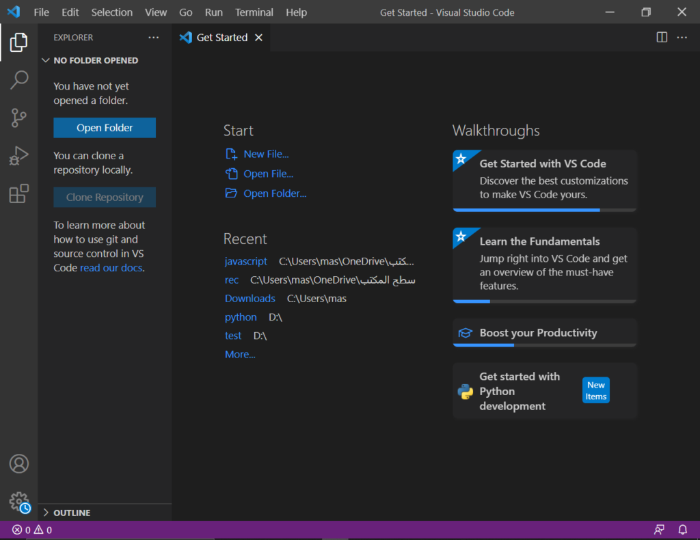Open the Search view in activity bar
Viewport: 700px width, 540px height.
pyautogui.click(x=19, y=80)
